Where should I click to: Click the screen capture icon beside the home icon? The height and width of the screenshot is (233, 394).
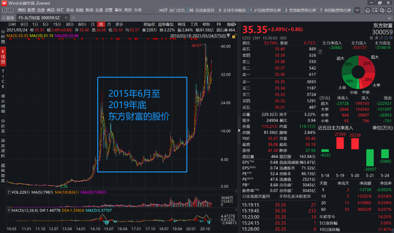(x=375, y=10)
